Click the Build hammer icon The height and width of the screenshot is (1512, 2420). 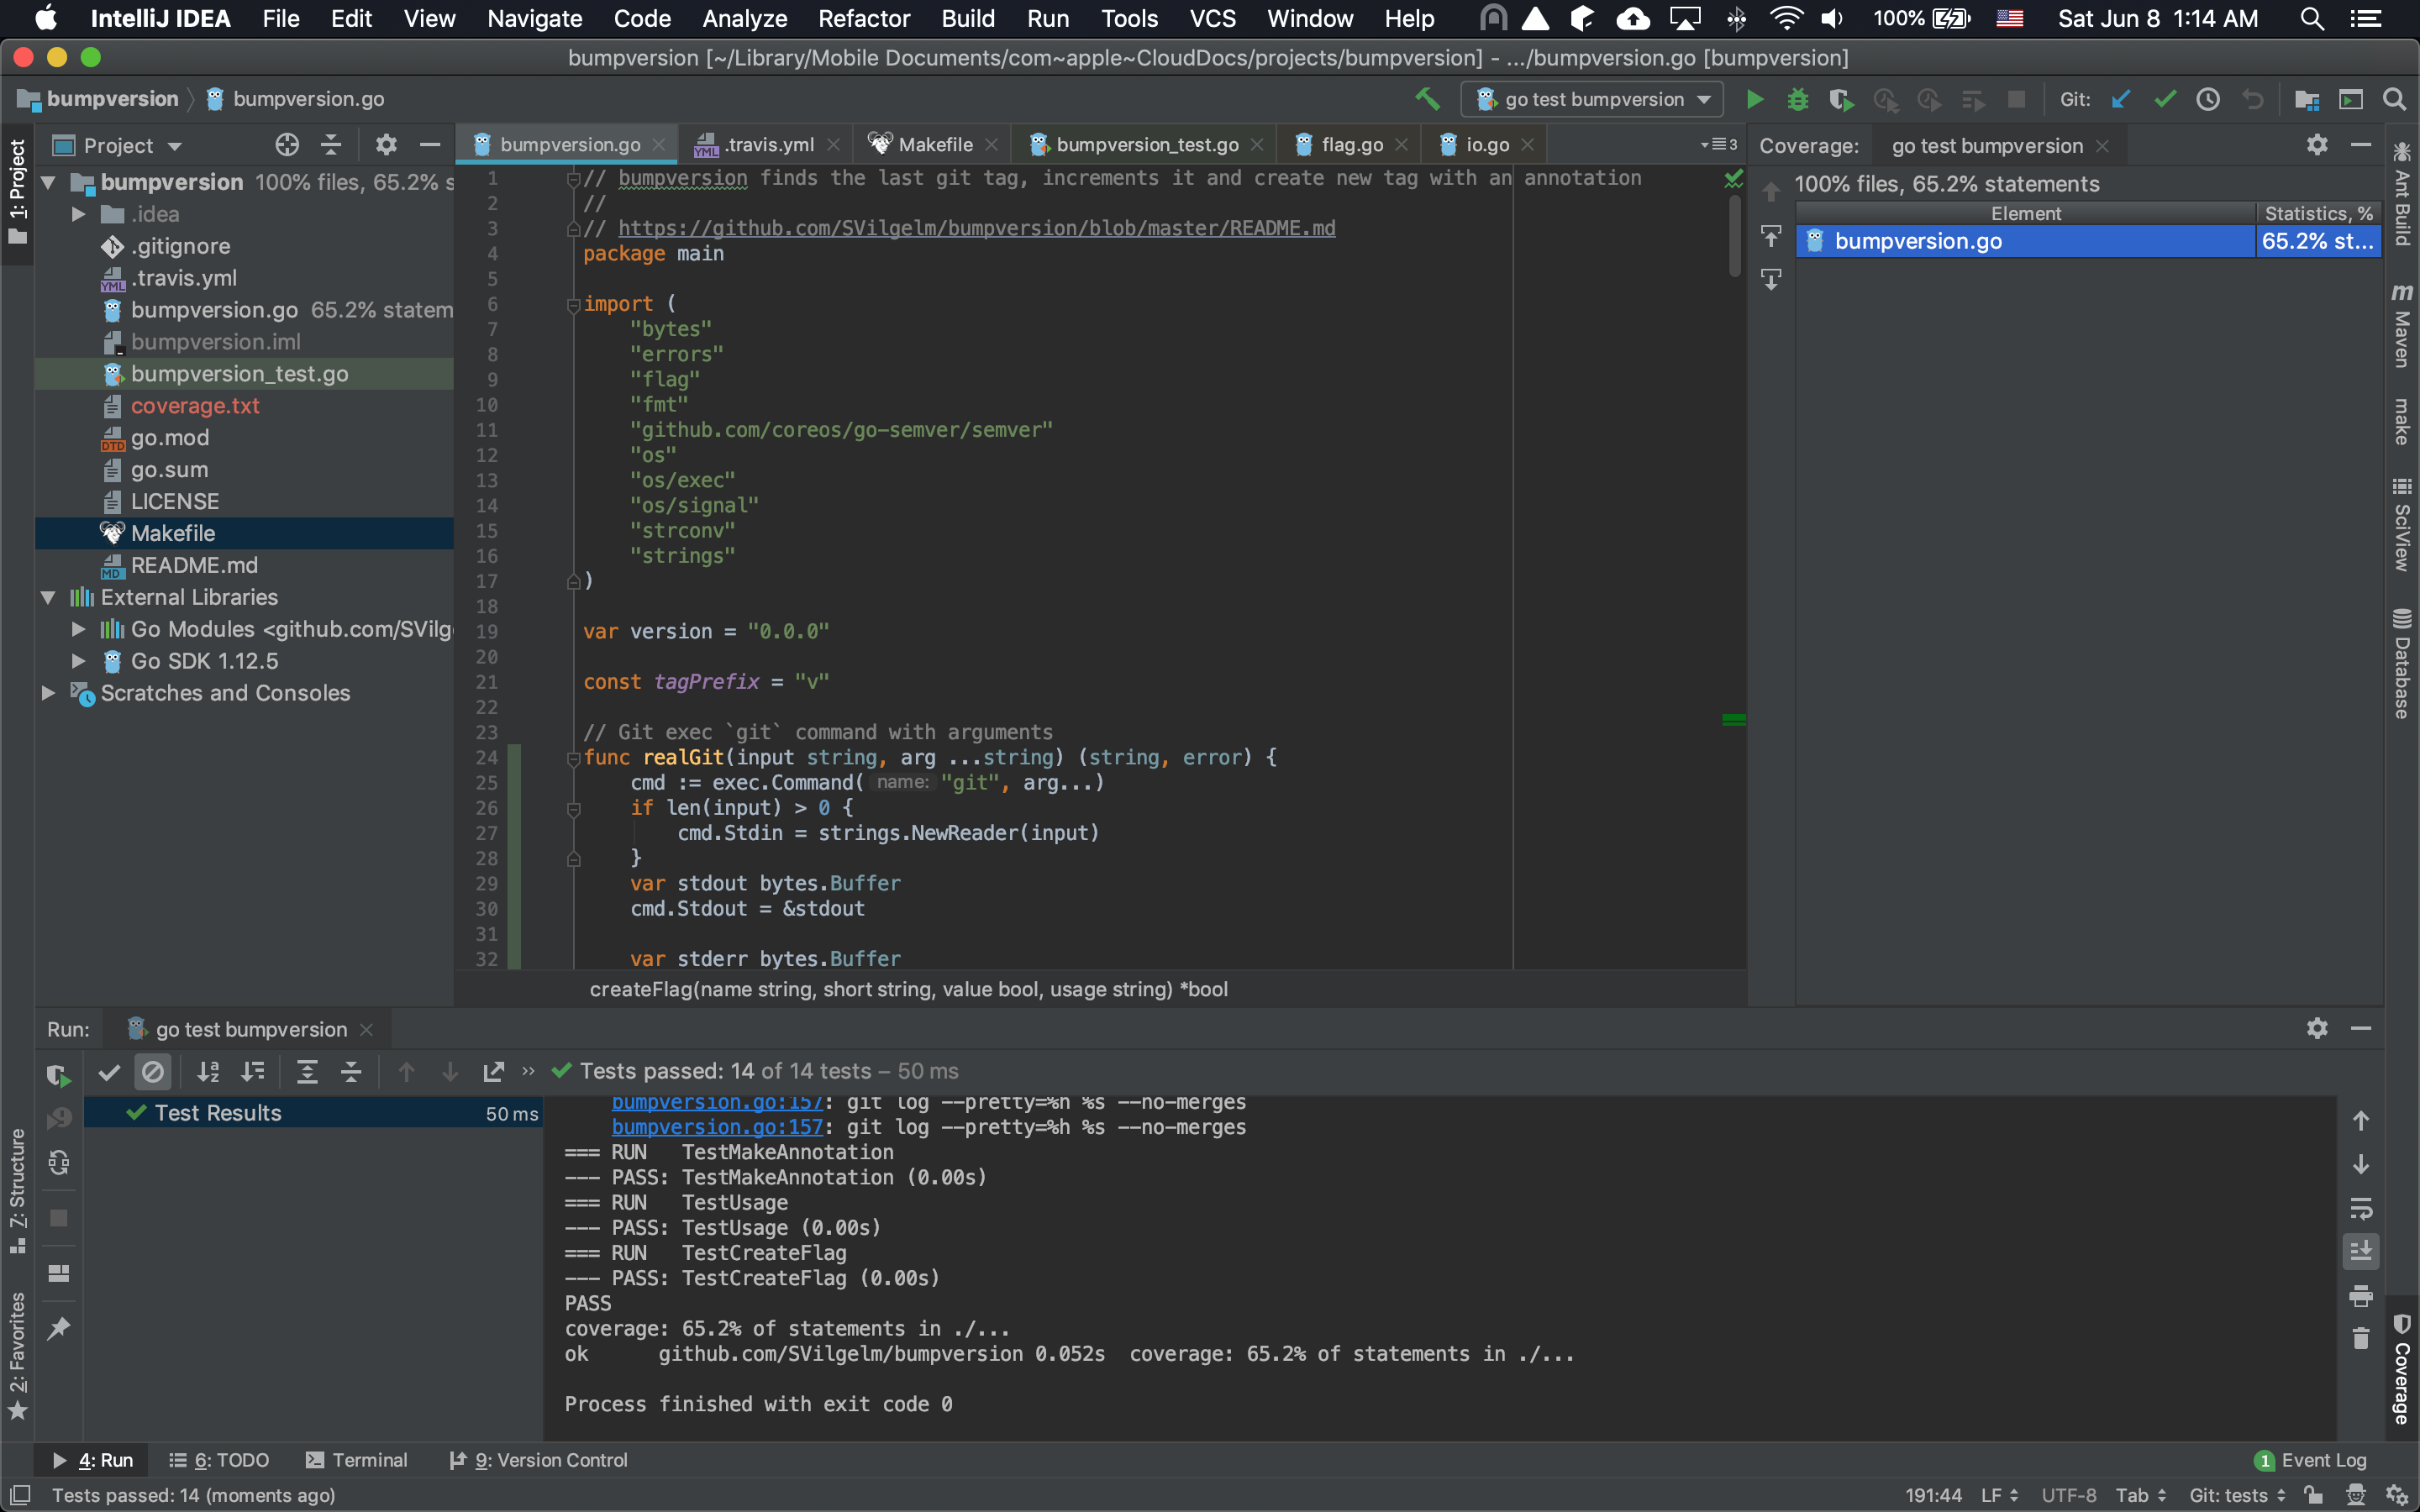pos(1427,99)
